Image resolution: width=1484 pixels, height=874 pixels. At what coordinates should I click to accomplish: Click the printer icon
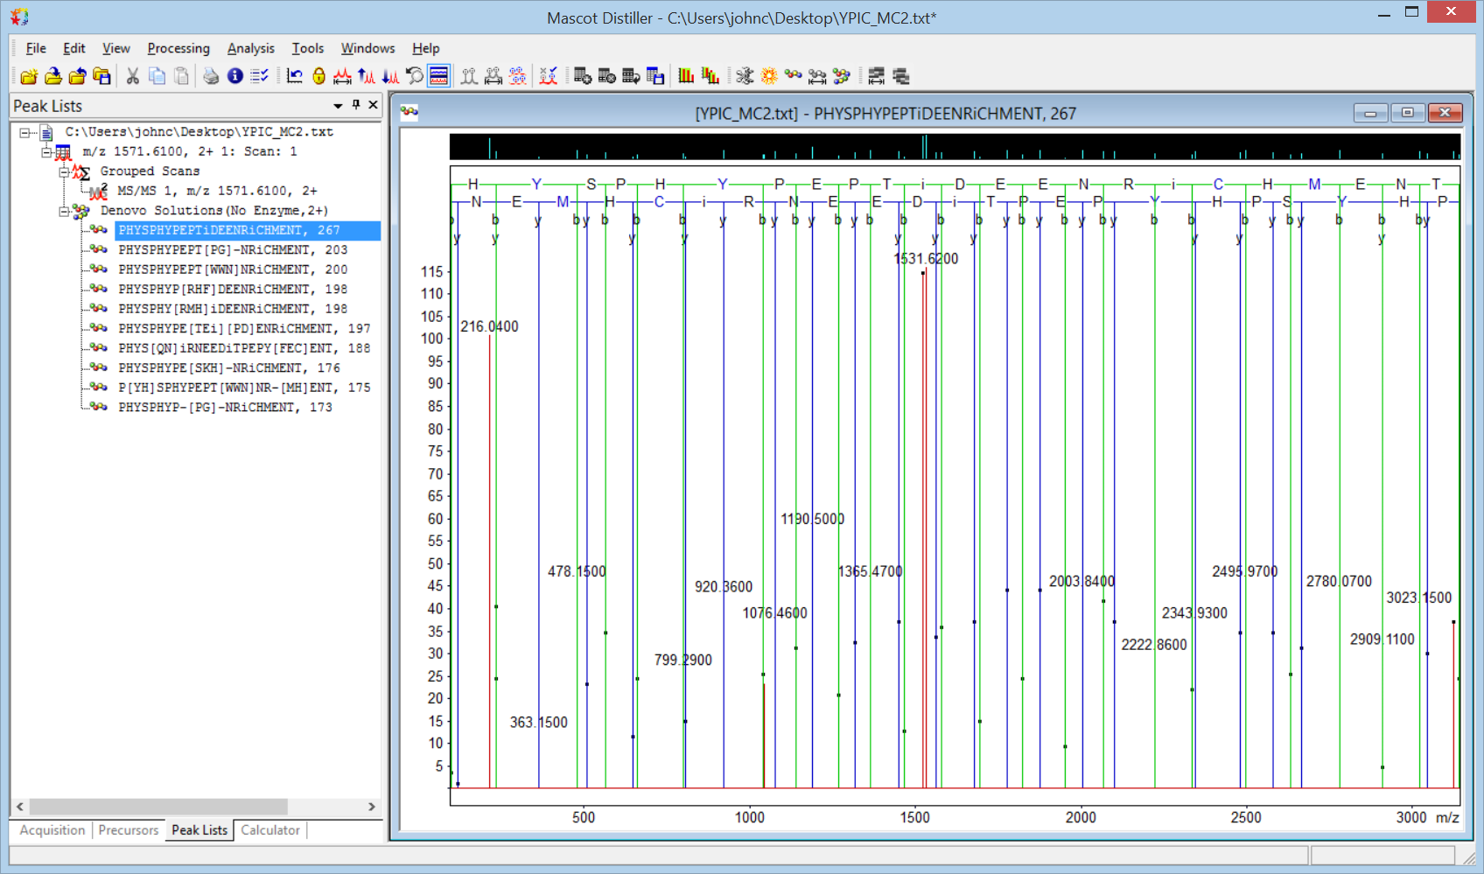pyautogui.click(x=211, y=76)
